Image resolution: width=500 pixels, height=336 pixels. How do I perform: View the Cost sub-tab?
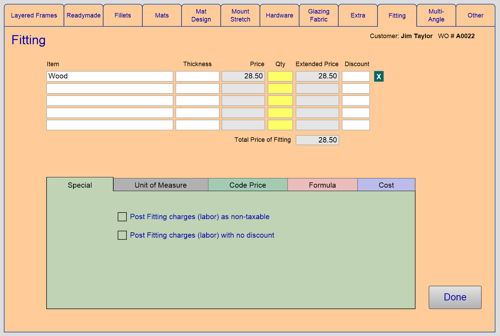pos(386,185)
